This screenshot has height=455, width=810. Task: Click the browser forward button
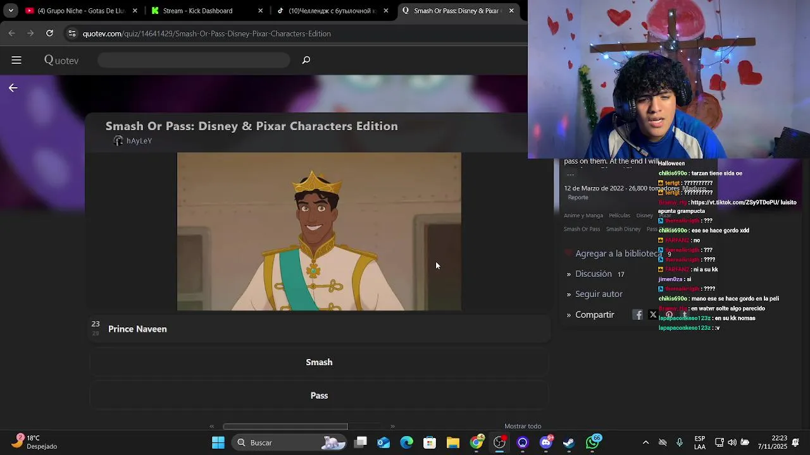(30, 33)
